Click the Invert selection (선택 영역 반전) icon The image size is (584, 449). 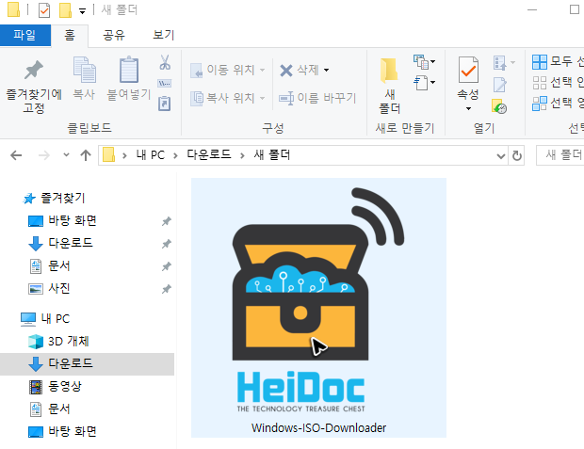[x=540, y=104]
